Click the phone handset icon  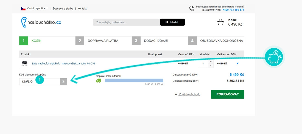tap(192, 9)
